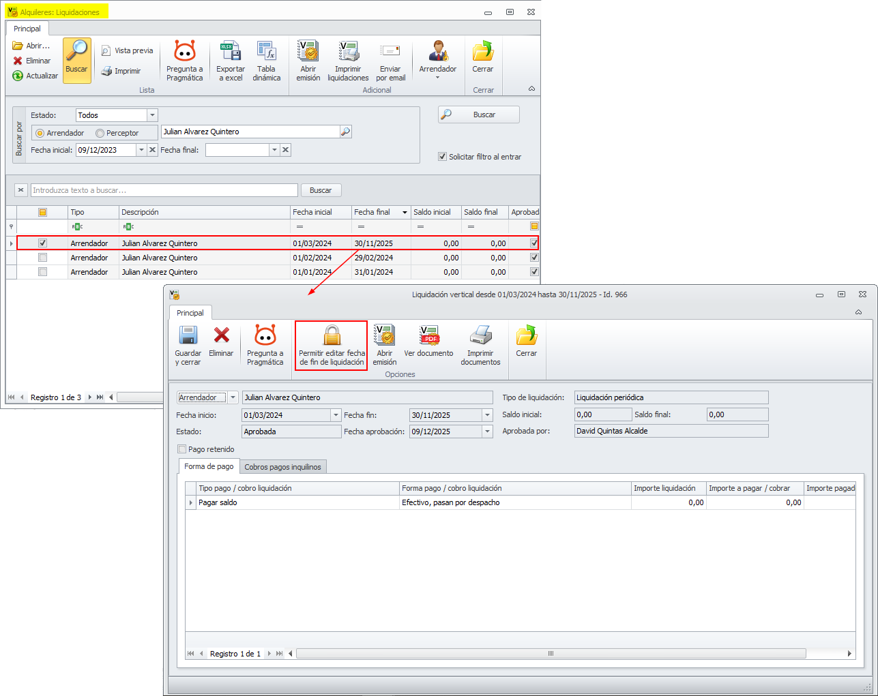Image resolution: width=878 pixels, height=696 pixels.
Task: Click Actualizar refresh icon
Action: point(18,76)
